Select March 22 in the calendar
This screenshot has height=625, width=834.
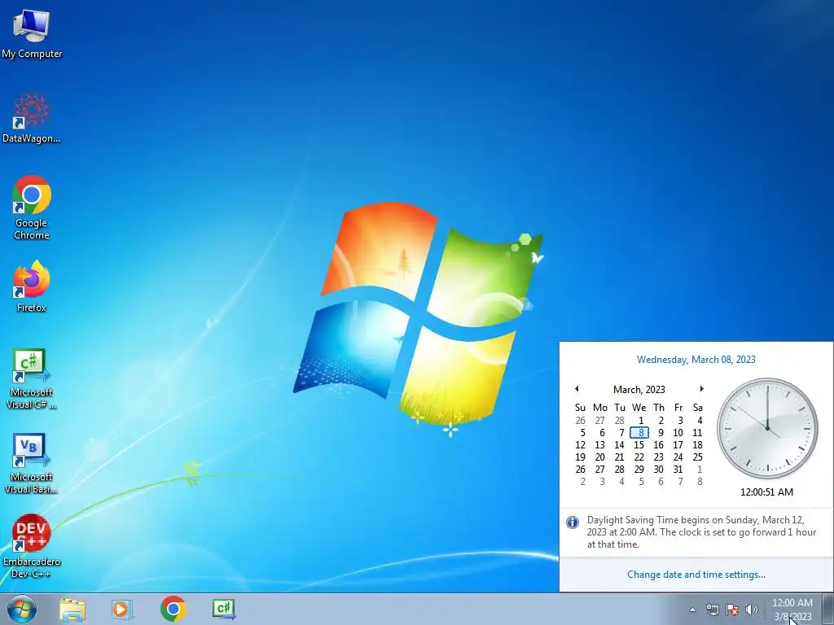click(639, 457)
